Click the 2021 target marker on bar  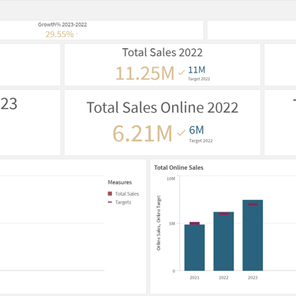(x=194, y=223)
